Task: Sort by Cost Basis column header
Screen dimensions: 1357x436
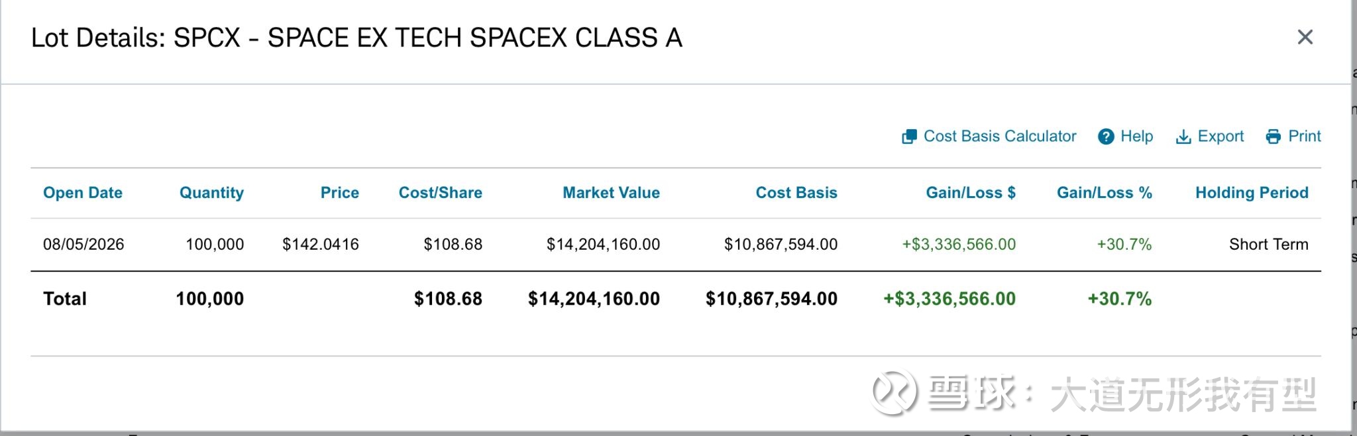Action: click(796, 193)
